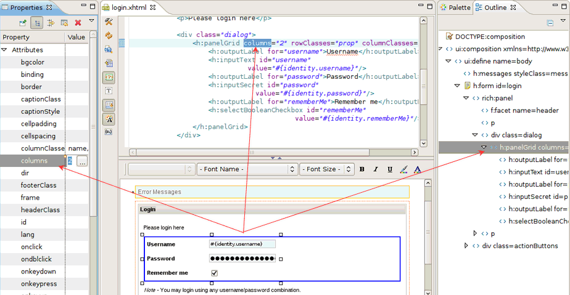
Task: Click the Italic formatting button
Action: (376, 169)
